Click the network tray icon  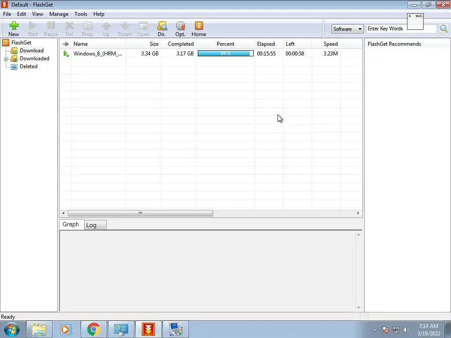click(396, 330)
